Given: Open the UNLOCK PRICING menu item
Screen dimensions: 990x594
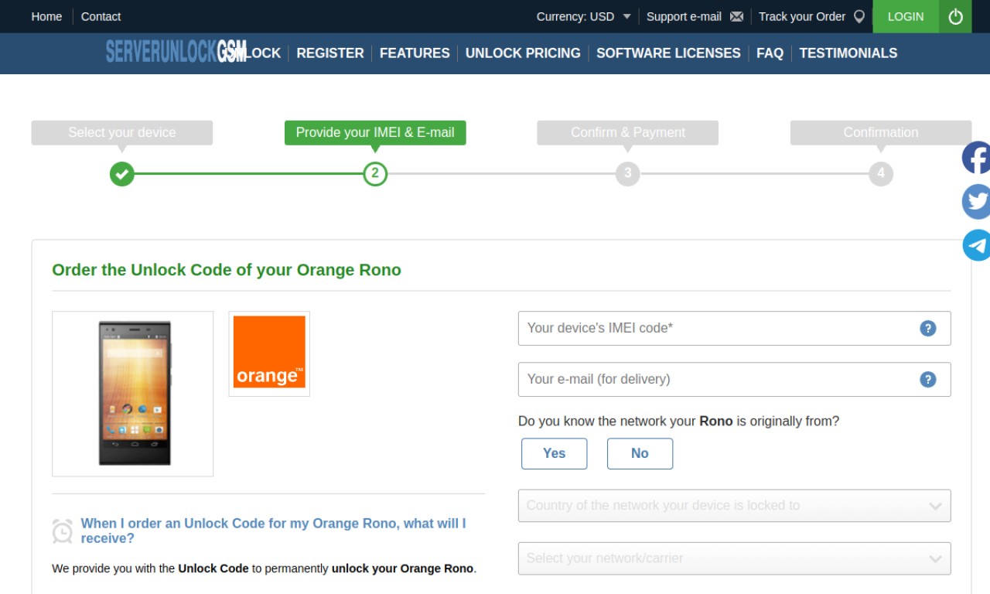Looking at the screenshot, I should pos(523,53).
